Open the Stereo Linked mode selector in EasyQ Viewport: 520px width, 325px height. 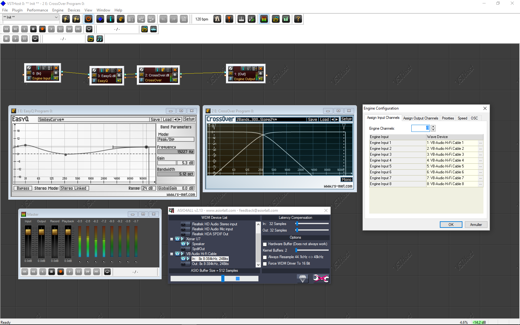pyautogui.click(x=74, y=188)
